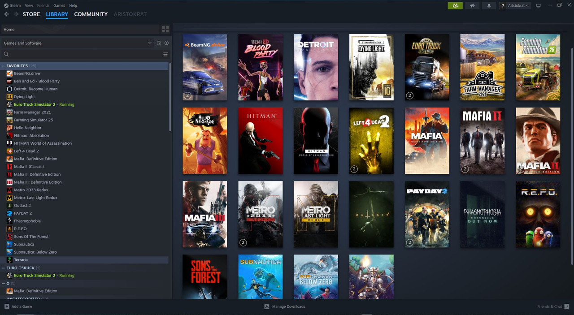
Task: Open the R.E.P.O. cover art
Action: (538, 214)
